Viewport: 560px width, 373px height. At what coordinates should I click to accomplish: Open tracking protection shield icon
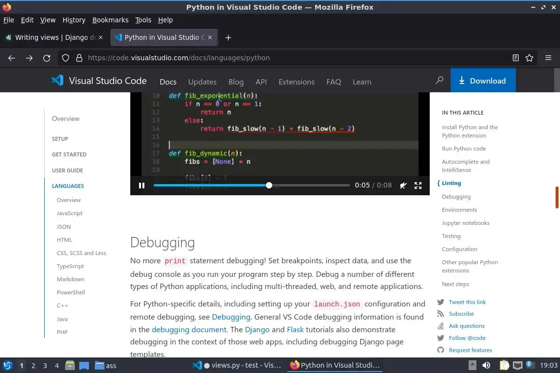(65, 58)
